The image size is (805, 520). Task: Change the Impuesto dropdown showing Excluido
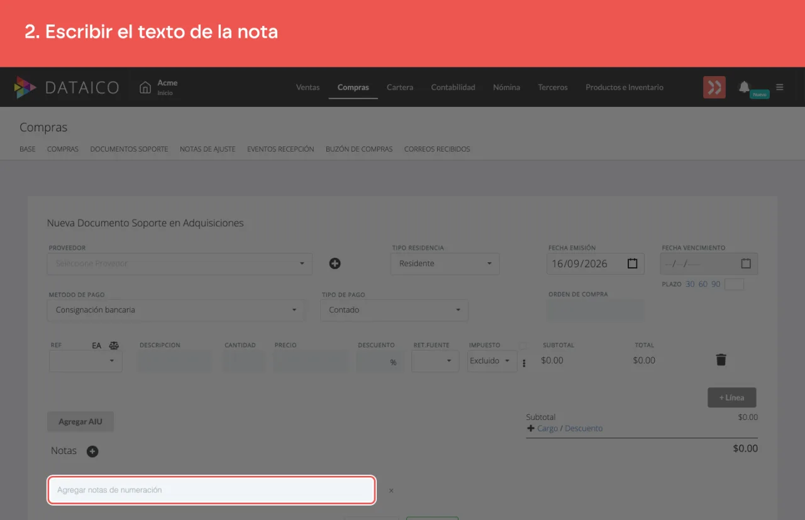tap(492, 361)
